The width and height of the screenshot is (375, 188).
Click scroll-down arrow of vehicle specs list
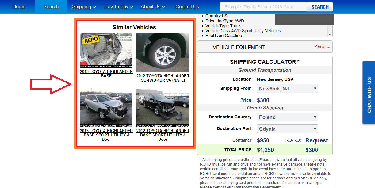pos(330,35)
